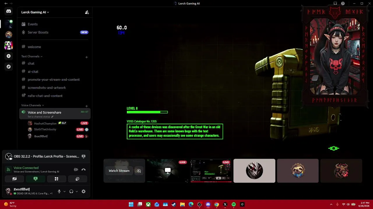Screen dimensions: 373x209
Task: Open promote-your-stream-and-content channel
Action: (x=55, y=80)
